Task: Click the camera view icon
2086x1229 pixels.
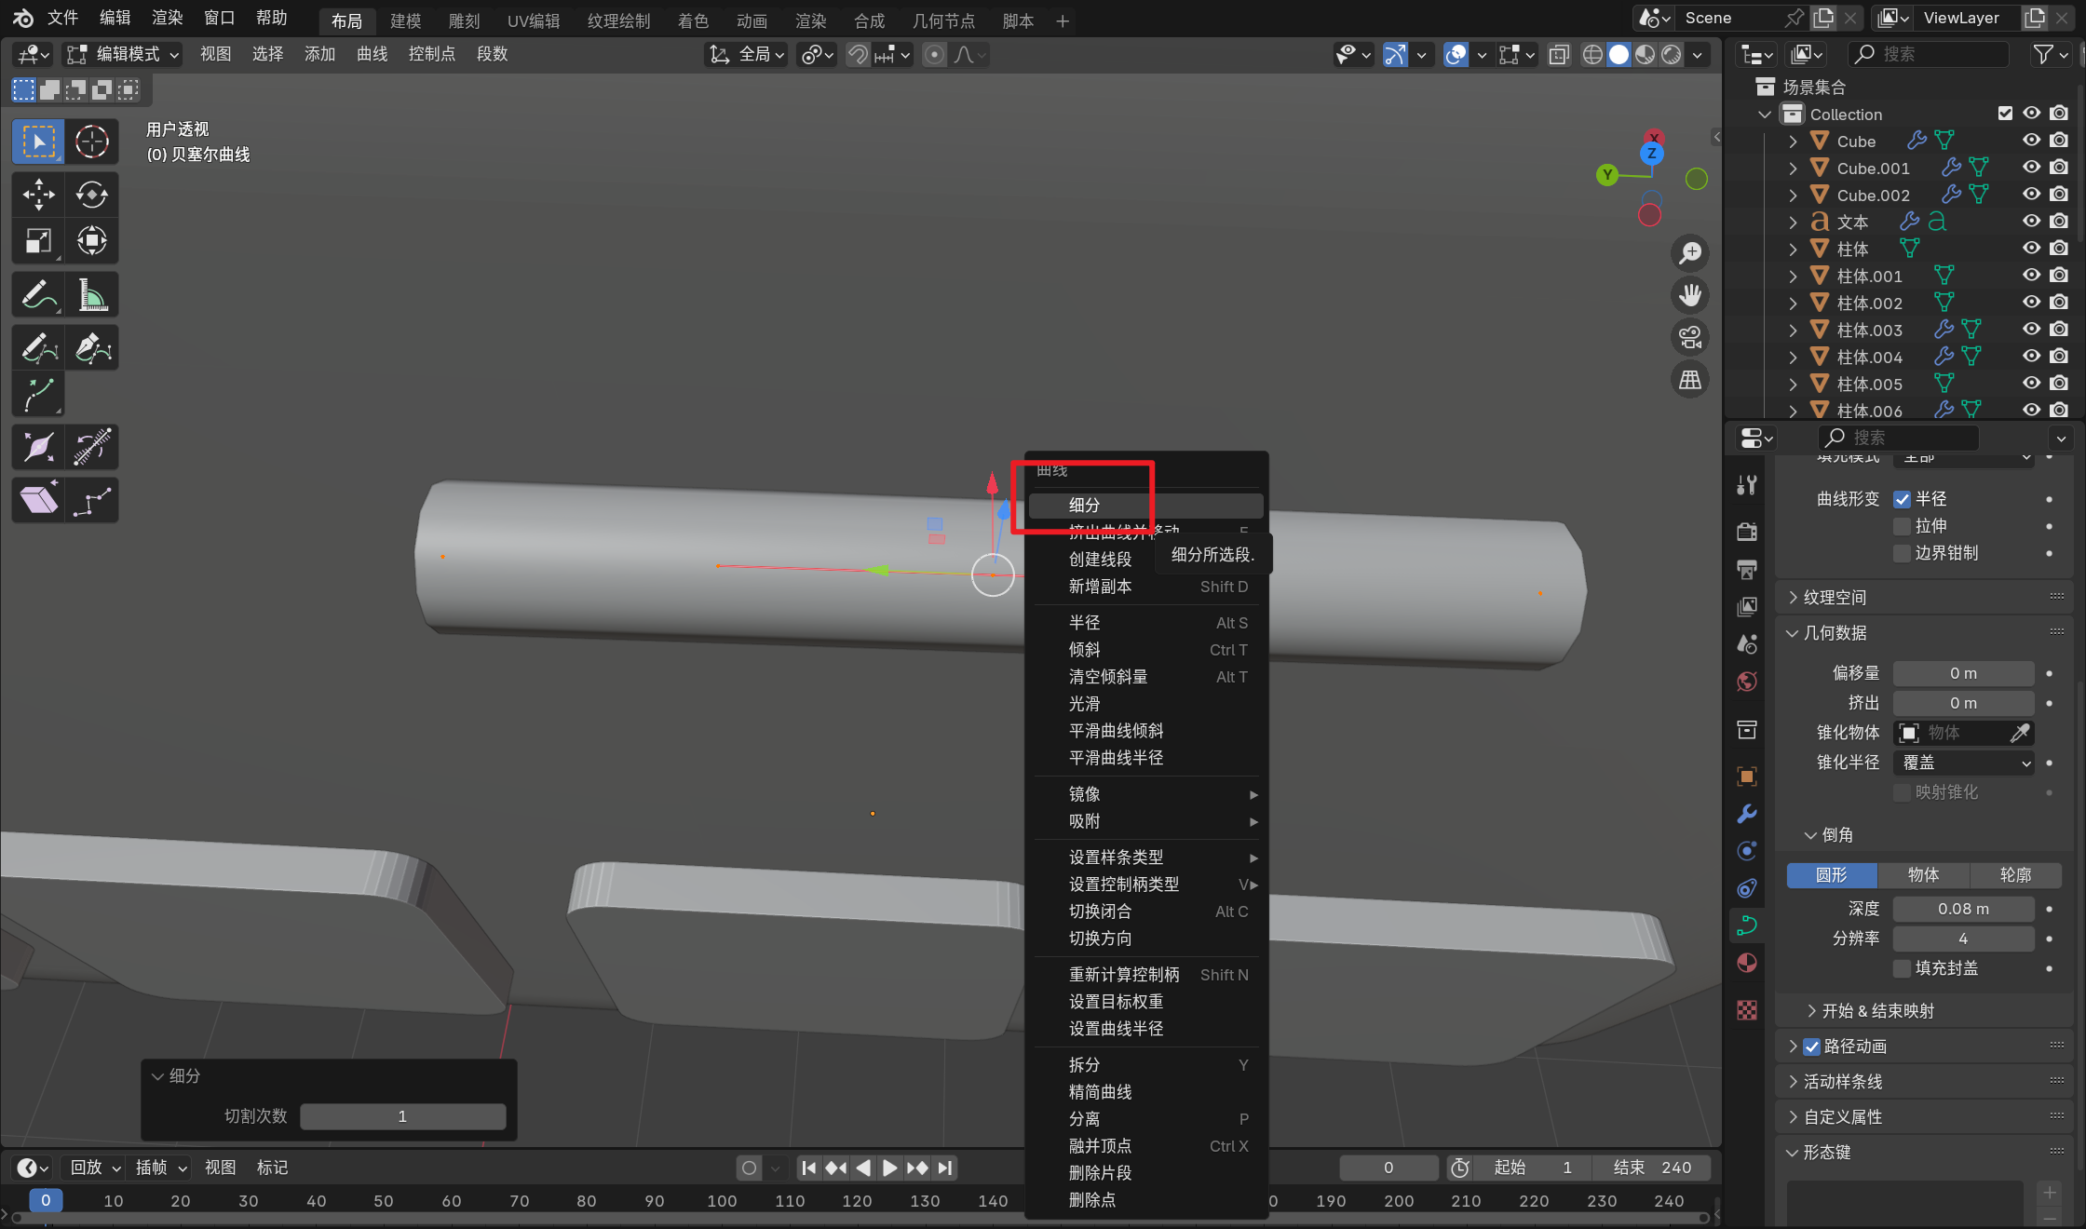Action: pos(1689,337)
